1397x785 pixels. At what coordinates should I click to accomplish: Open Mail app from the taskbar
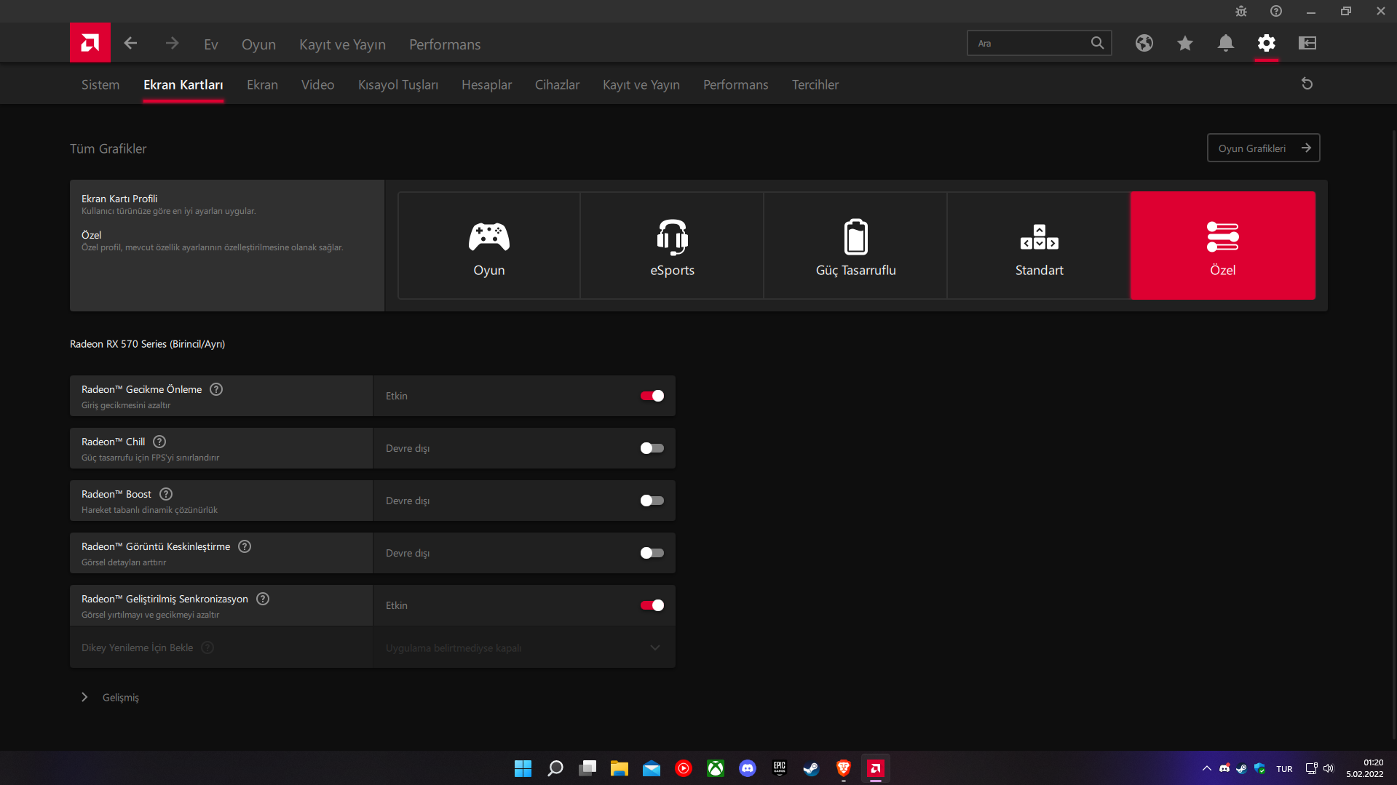click(x=652, y=768)
